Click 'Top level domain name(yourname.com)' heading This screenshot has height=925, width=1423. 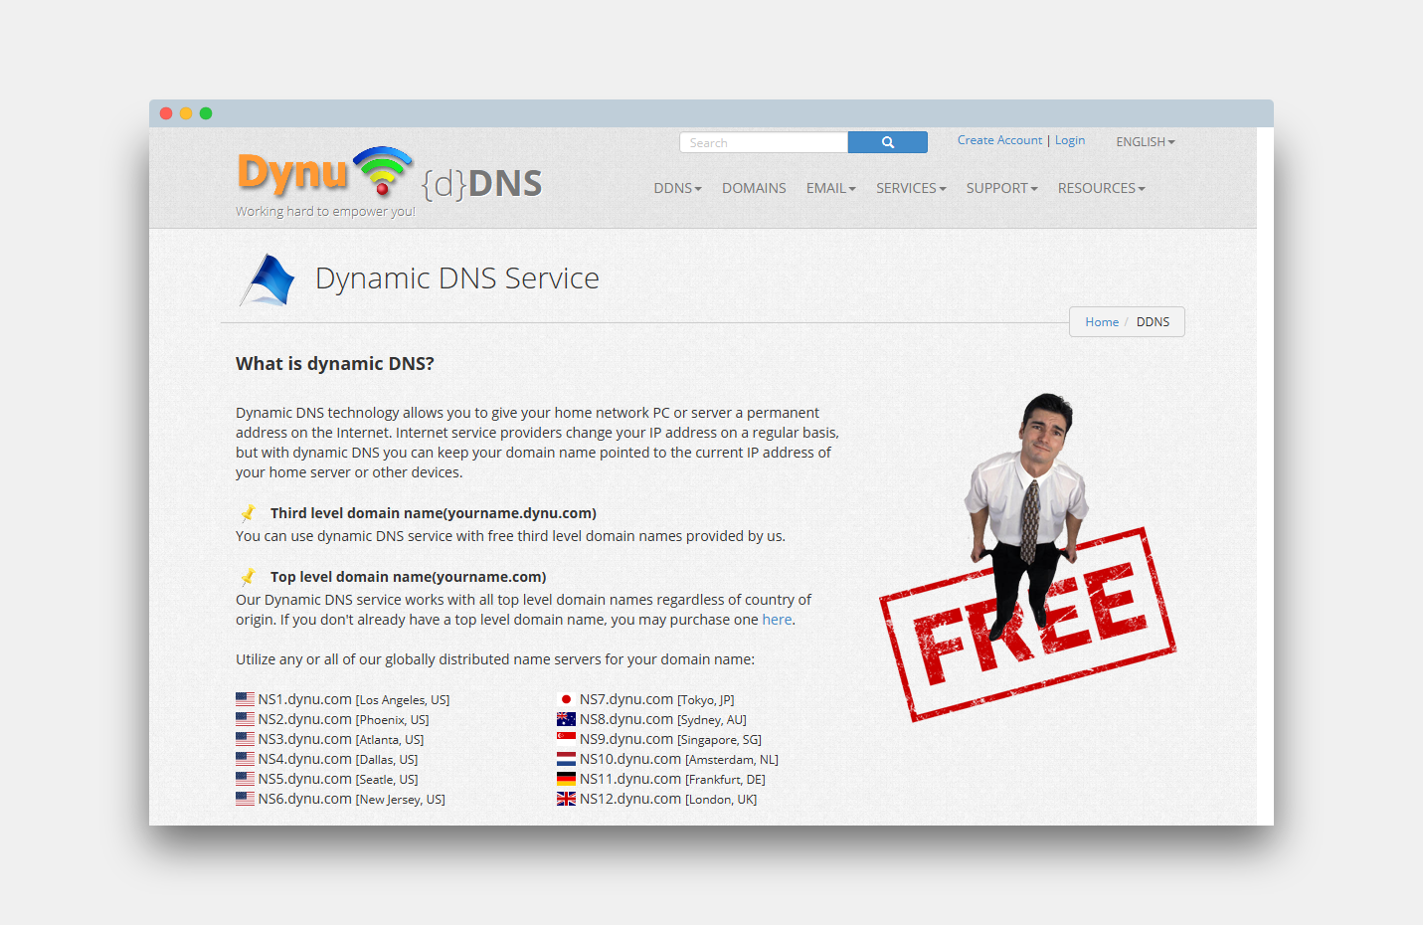point(409,577)
